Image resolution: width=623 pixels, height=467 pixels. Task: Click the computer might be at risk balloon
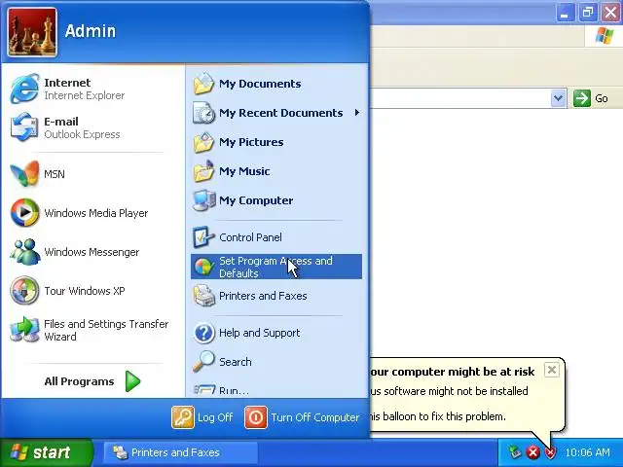pyautogui.click(x=465, y=394)
